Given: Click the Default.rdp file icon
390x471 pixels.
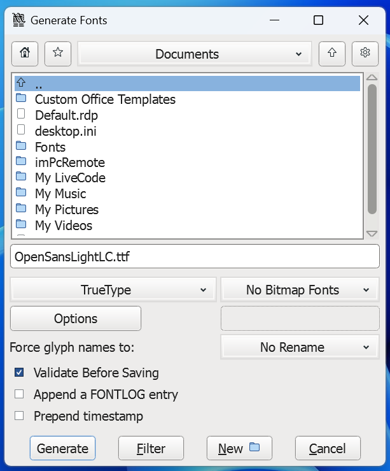Looking at the screenshot, I should (x=21, y=115).
